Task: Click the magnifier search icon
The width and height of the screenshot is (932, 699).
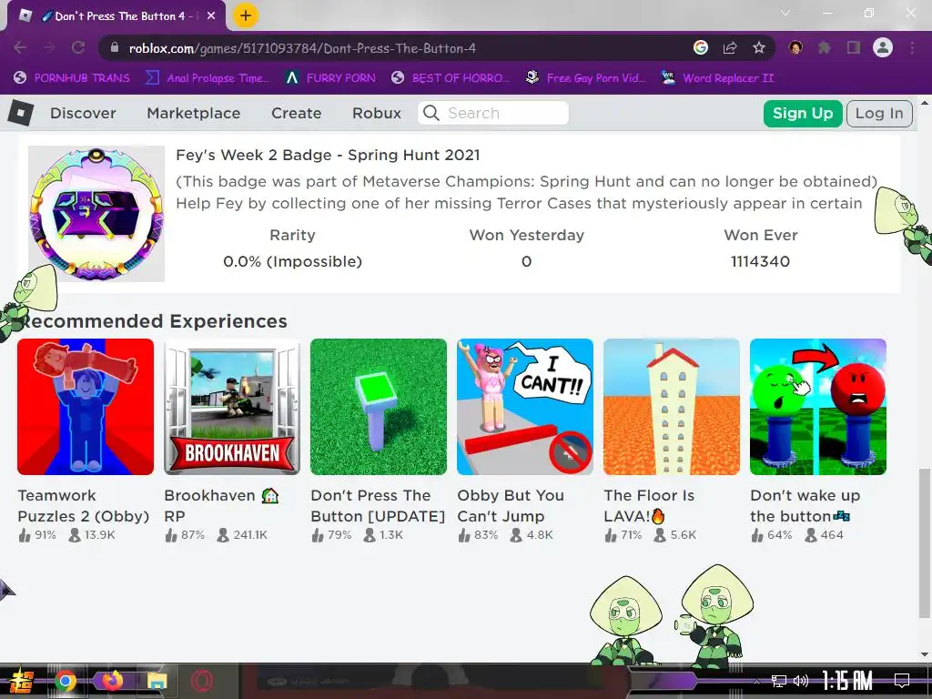Action: click(431, 113)
